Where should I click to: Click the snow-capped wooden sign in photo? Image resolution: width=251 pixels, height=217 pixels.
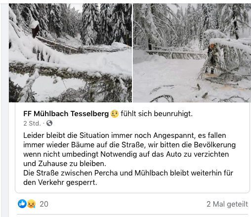tap(35, 29)
